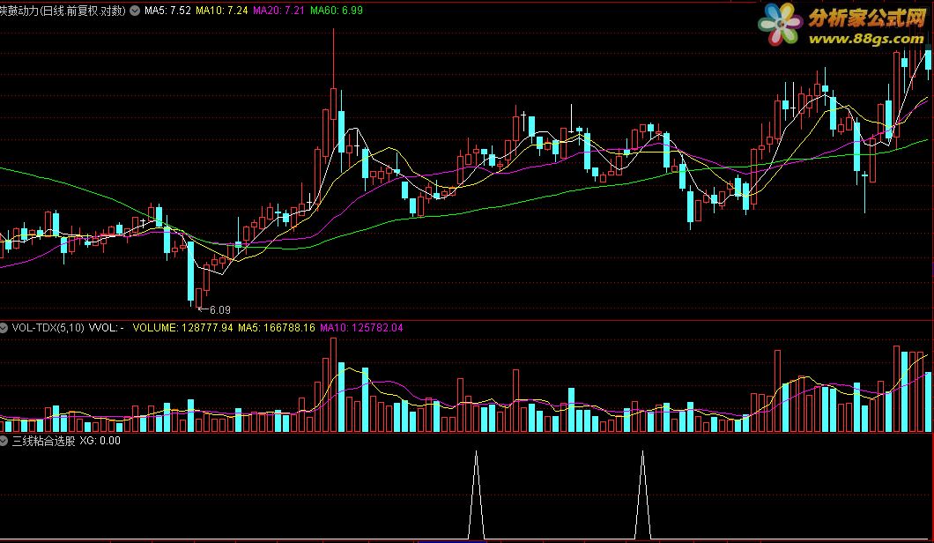934x543 pixels.
Task: Click the VVOL: - value label
Action: [x=106, y=328]
